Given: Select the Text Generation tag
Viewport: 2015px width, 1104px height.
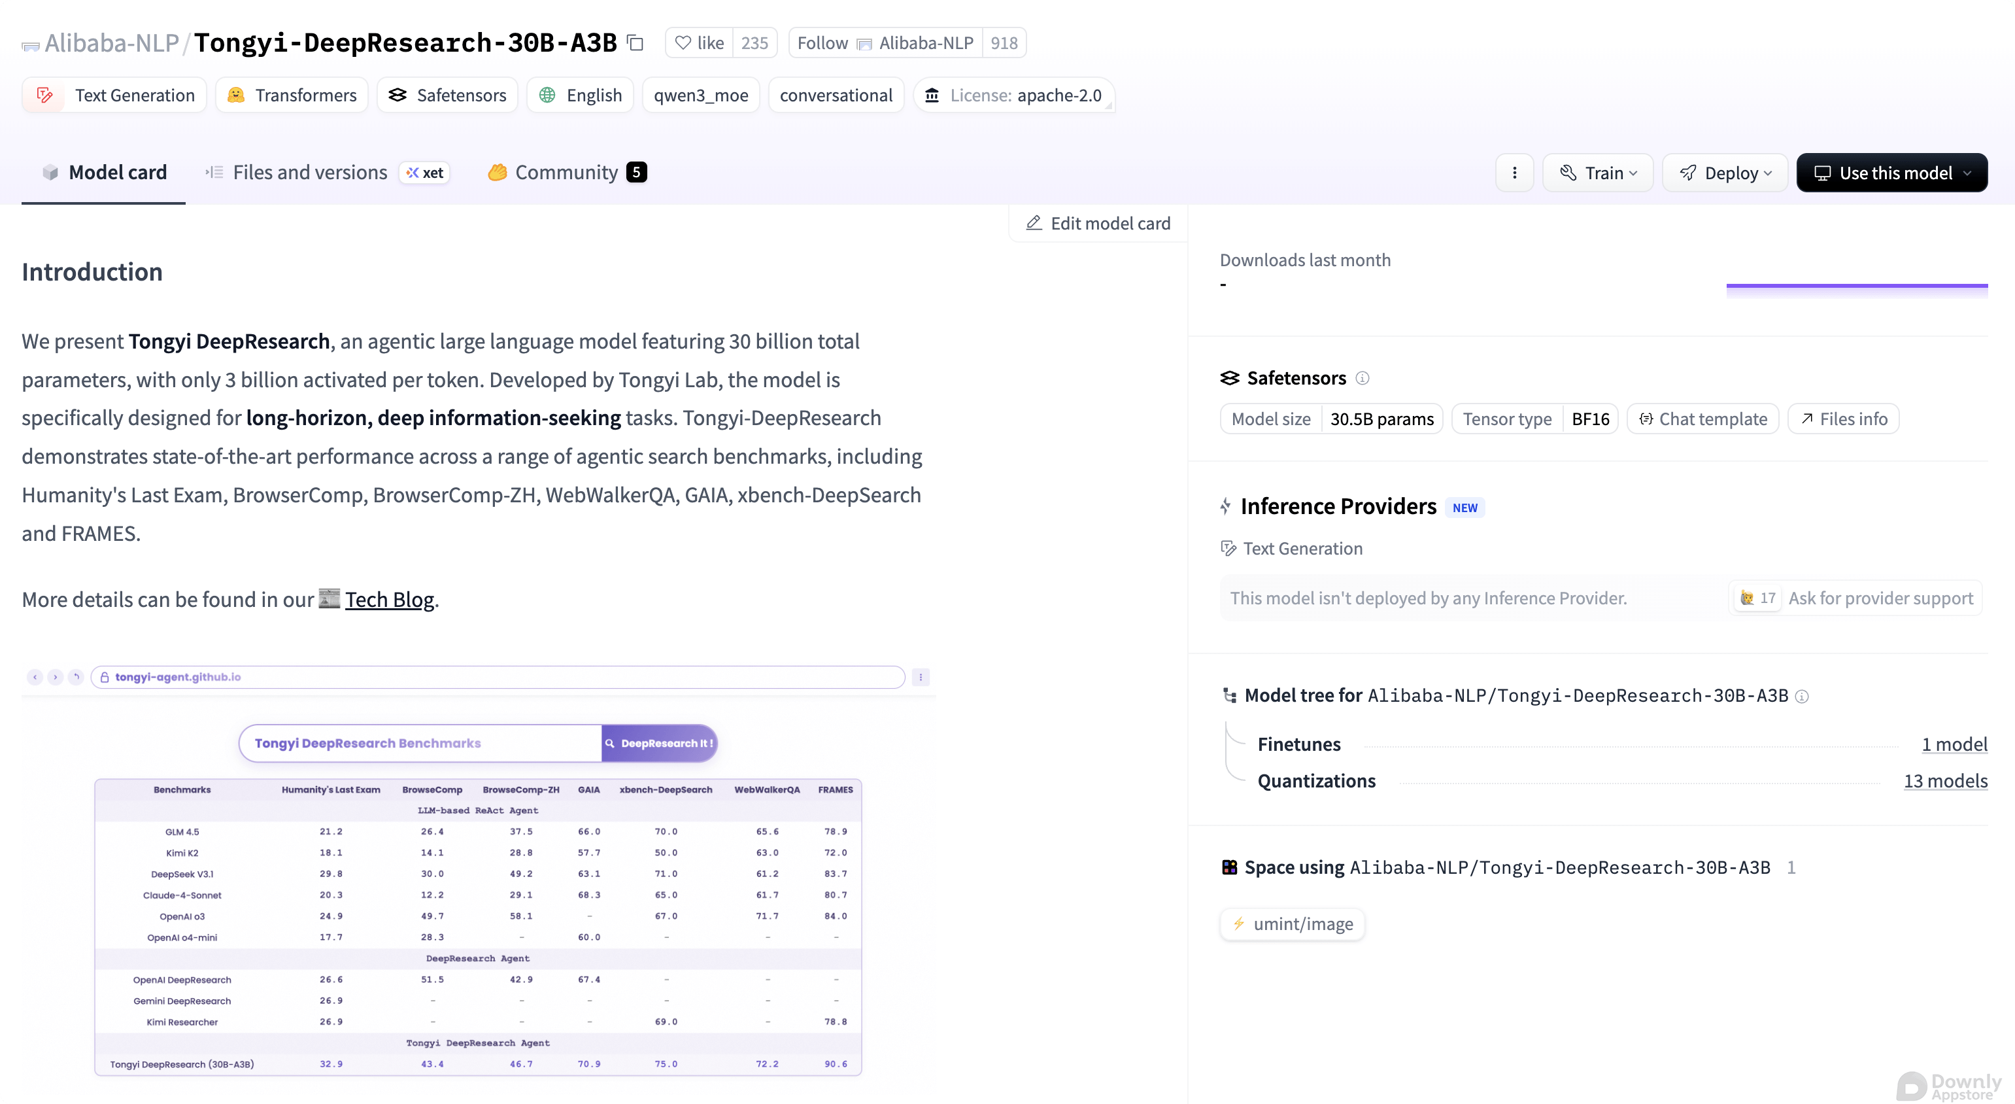Looking at the screenshot, I should pyautogui.click(x=114, y=95).
